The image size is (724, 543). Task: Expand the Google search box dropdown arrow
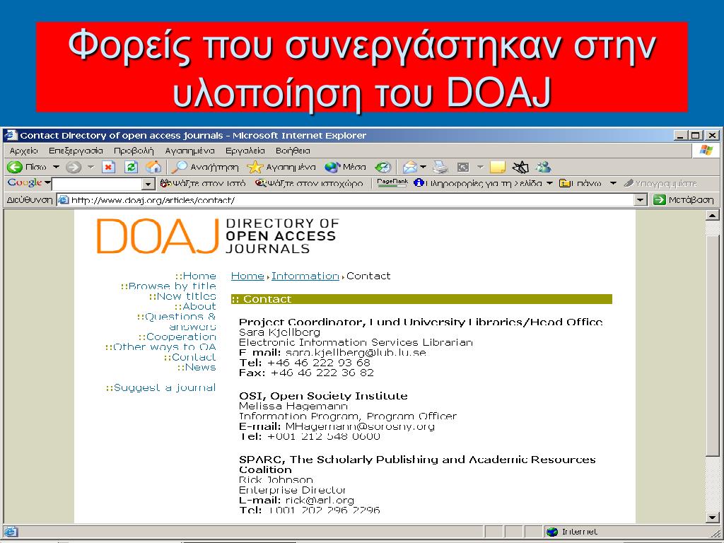click(x=148, y=185)
